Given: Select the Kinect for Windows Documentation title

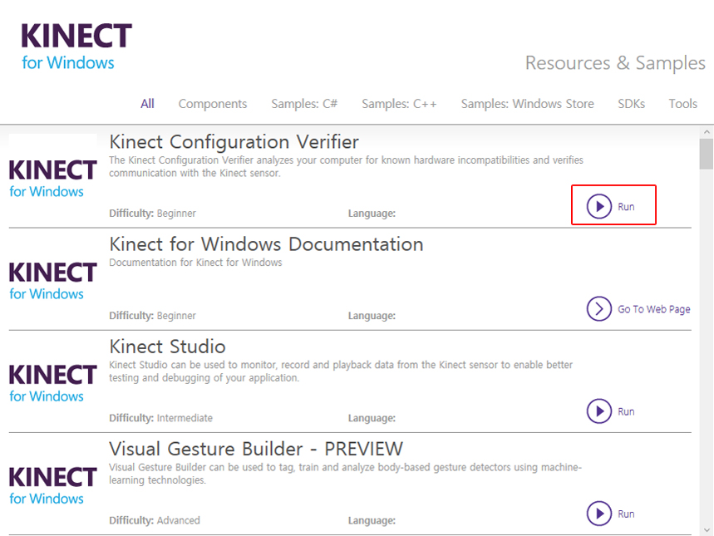Looking at the screenshot, I should click(x=266, y=244).
